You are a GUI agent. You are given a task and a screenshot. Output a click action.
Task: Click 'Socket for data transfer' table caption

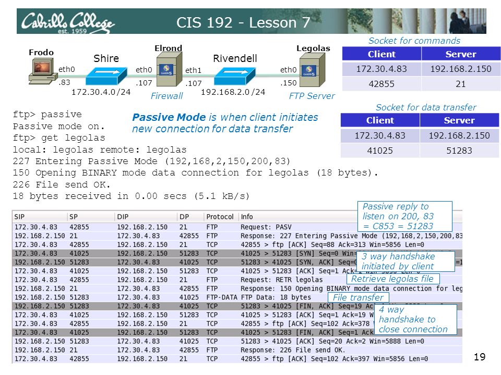point(426,107)
